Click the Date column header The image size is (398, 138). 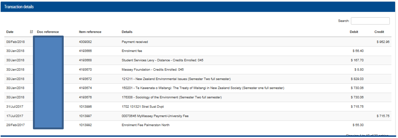click(x=10, y=32)
